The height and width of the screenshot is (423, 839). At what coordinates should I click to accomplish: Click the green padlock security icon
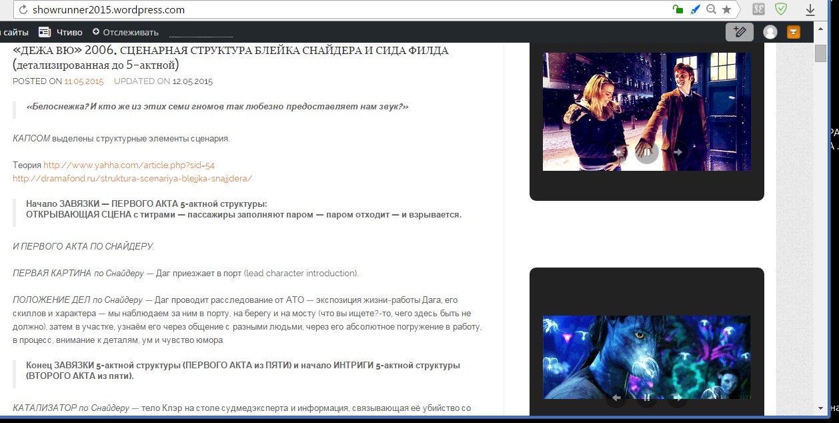pyautogui.click(x=678, y=9)
